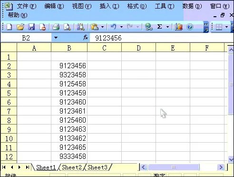Open the 文件(F) menu
The width and height of the screenshot is (234, 177).
tap(27, 6)
